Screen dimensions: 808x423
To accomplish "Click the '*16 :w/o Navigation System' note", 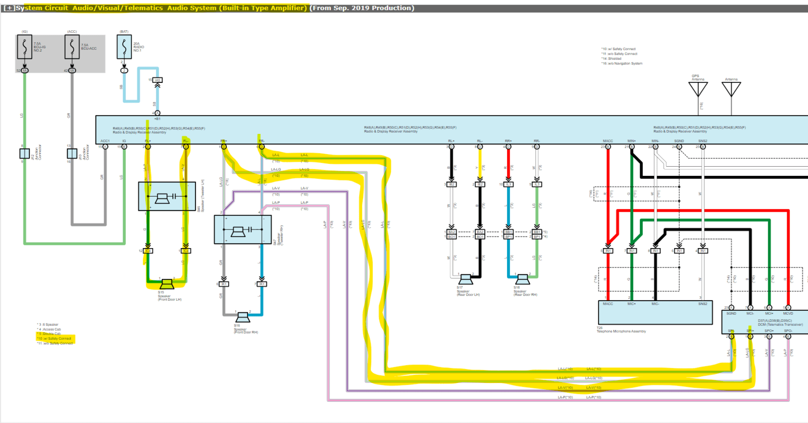I will pos(622,64).
